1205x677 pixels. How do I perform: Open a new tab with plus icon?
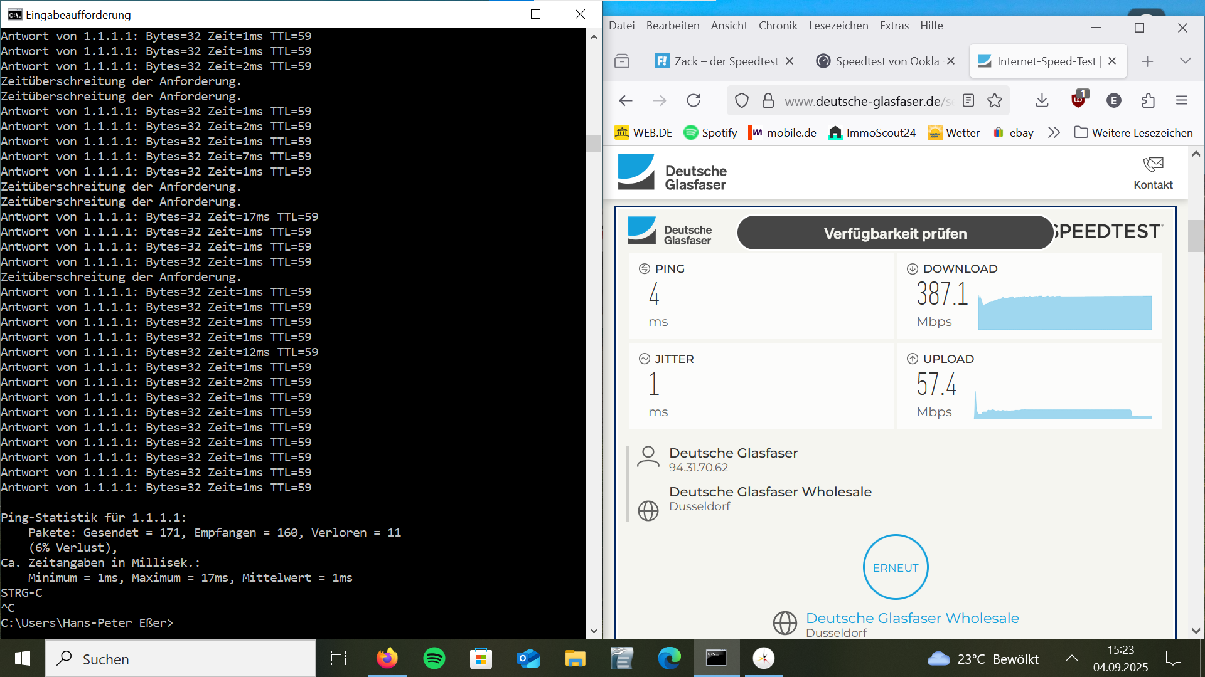[1147, 61]
